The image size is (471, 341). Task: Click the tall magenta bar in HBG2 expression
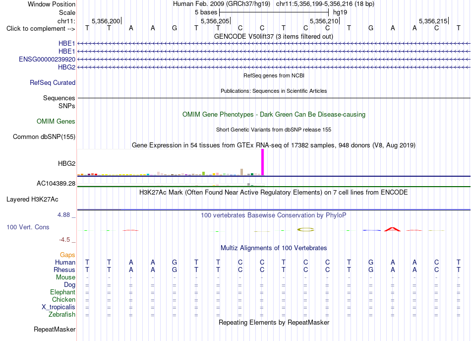[263, 162]
